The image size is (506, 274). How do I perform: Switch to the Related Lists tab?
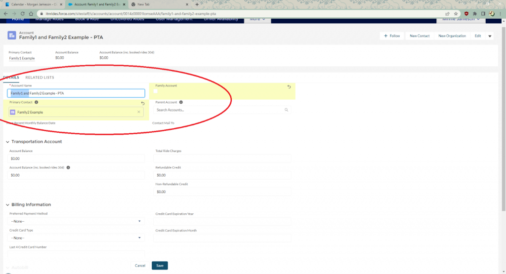click(x=40, y=78)
